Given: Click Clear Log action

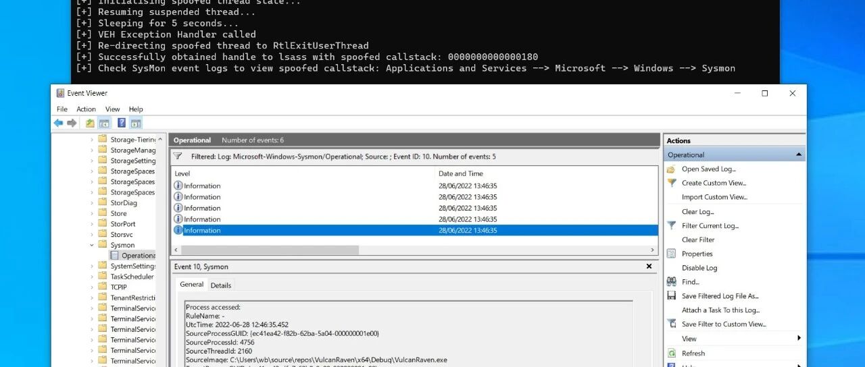Looking at the screenshot, I should pyautogui.click(x=698, y=211).
